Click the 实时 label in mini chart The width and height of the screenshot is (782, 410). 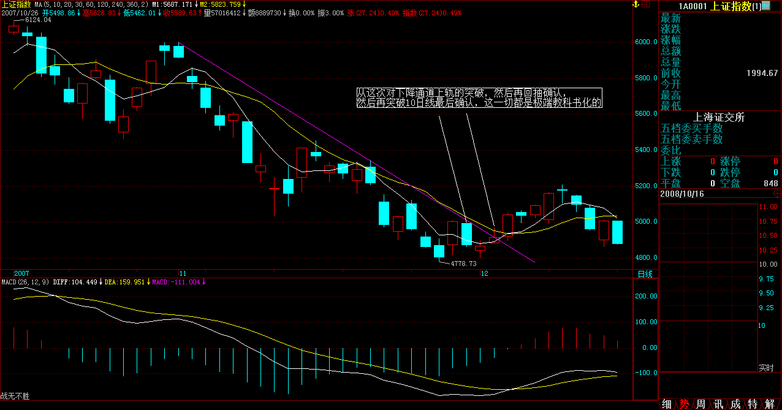[766, 368]
